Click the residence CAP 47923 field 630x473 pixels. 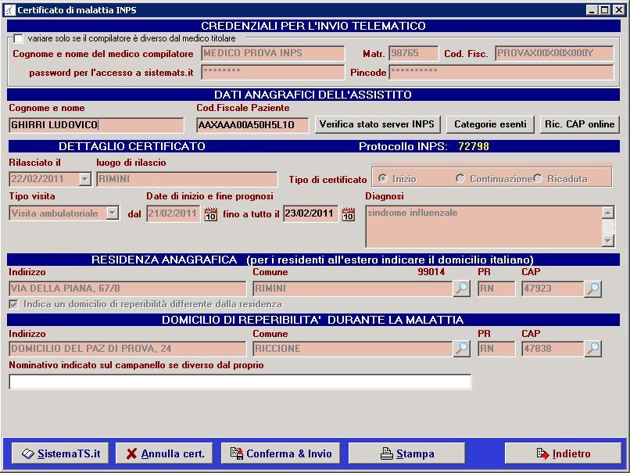(x=553, y=288)
